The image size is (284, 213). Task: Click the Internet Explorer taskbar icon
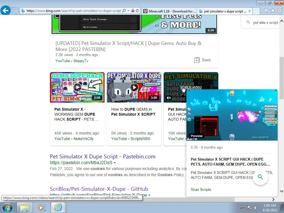[58, 207]
